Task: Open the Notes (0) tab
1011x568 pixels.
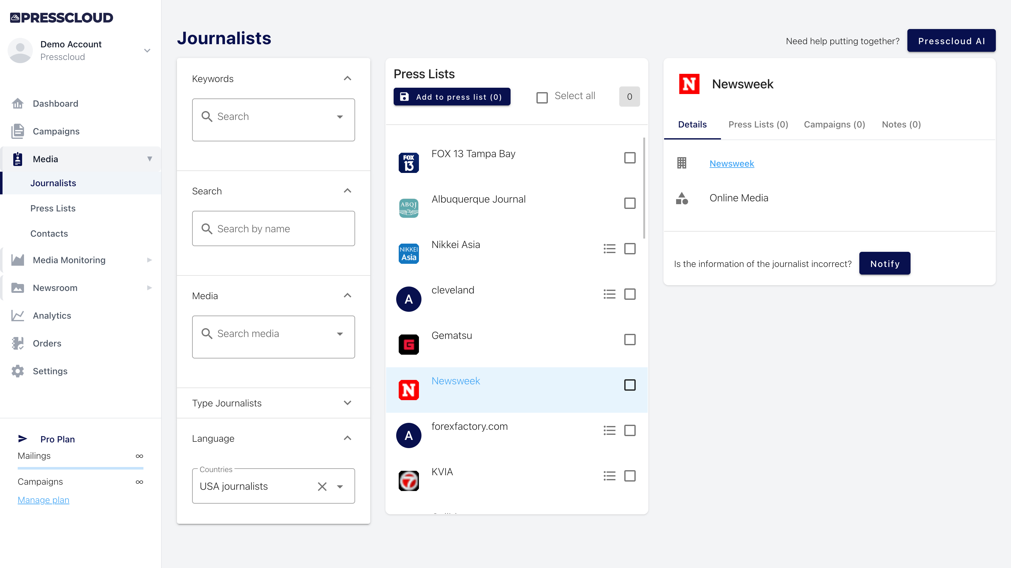Action: (x=901, y=124)
